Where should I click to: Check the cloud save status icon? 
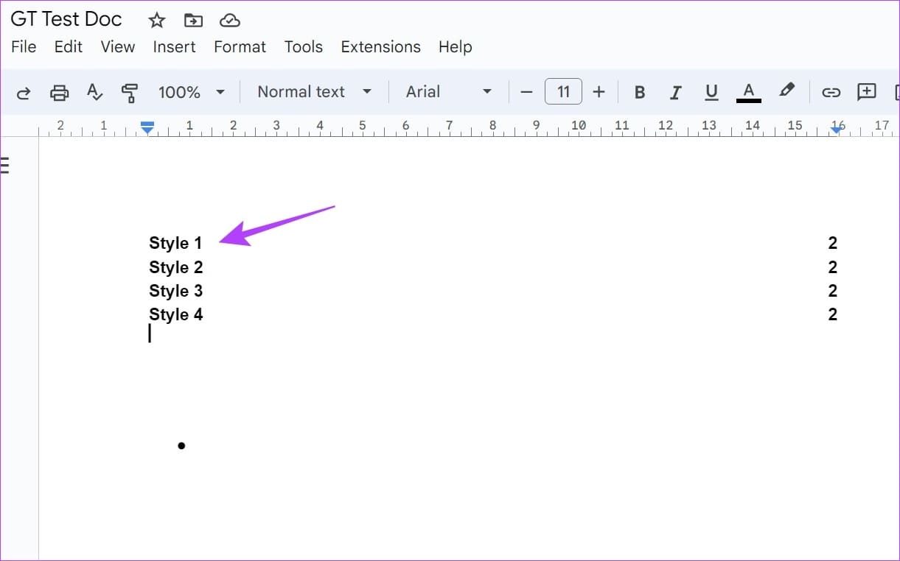230,20
